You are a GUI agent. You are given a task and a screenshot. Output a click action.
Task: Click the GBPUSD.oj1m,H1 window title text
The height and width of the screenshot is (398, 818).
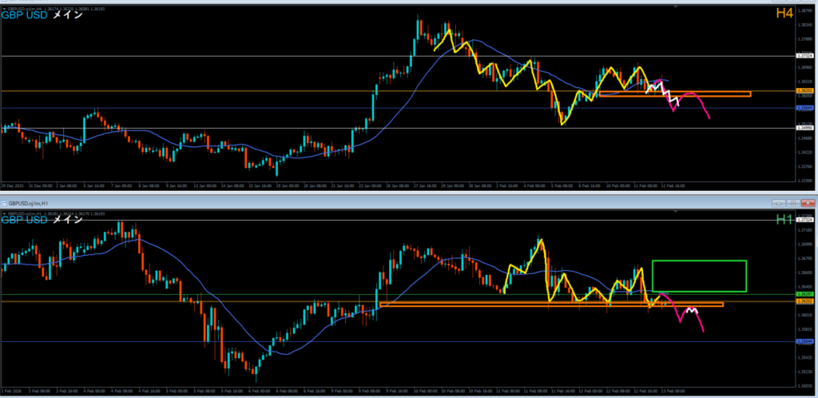coord(27,202)
